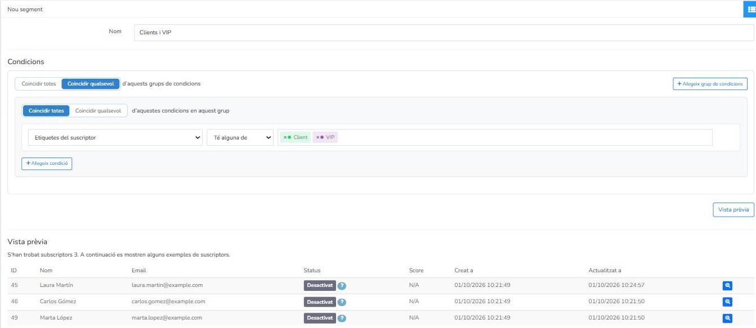The height and width of the screenshot is (328, 756).
Task: Click the 'Creat a' column header
Action: pos(464,271)
